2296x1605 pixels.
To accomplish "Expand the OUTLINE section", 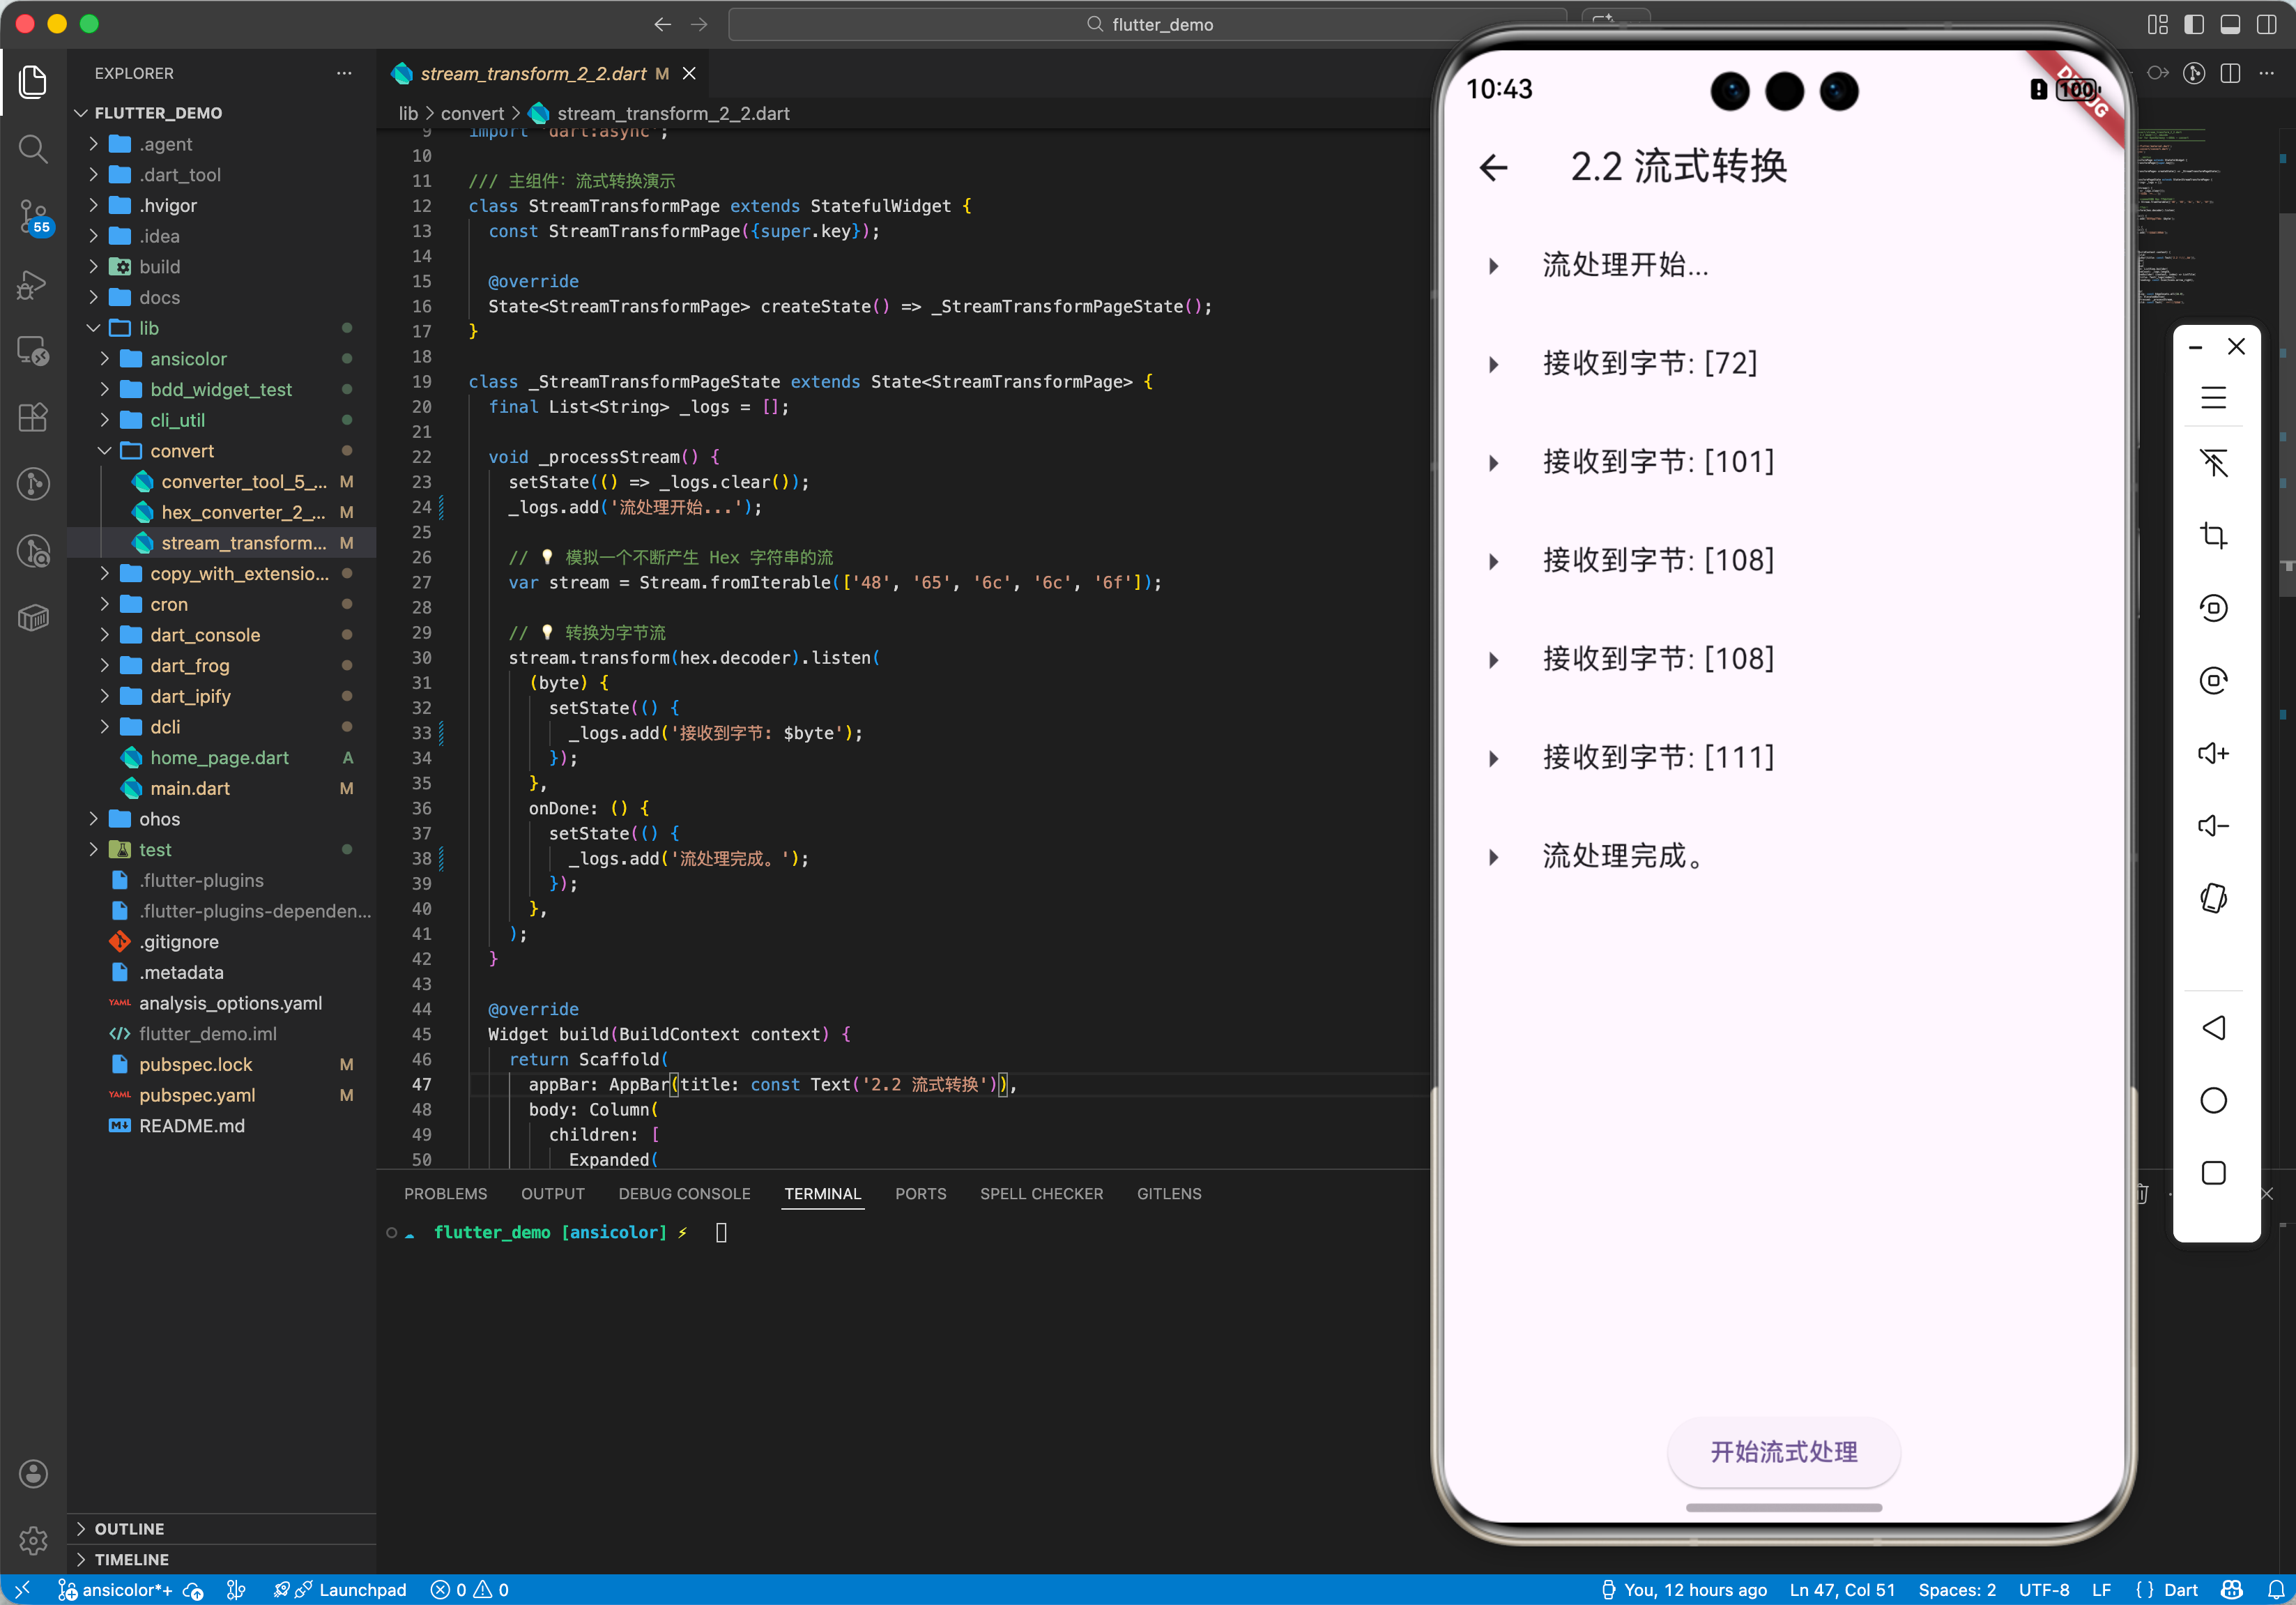I will (221, 1528).
